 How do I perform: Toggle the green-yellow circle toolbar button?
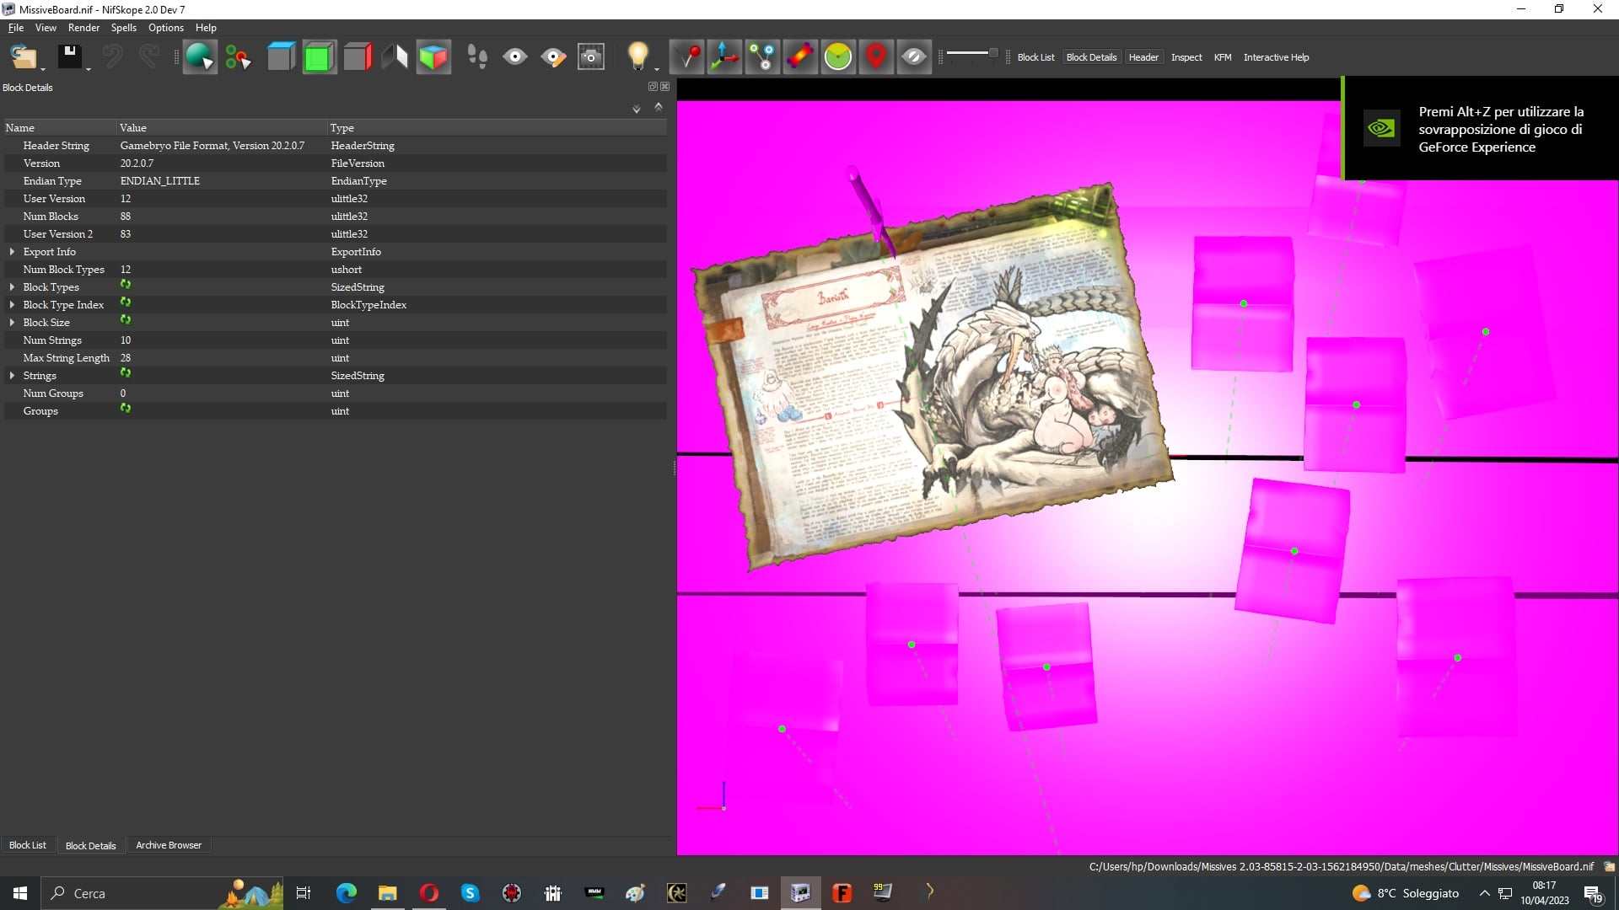838,57
